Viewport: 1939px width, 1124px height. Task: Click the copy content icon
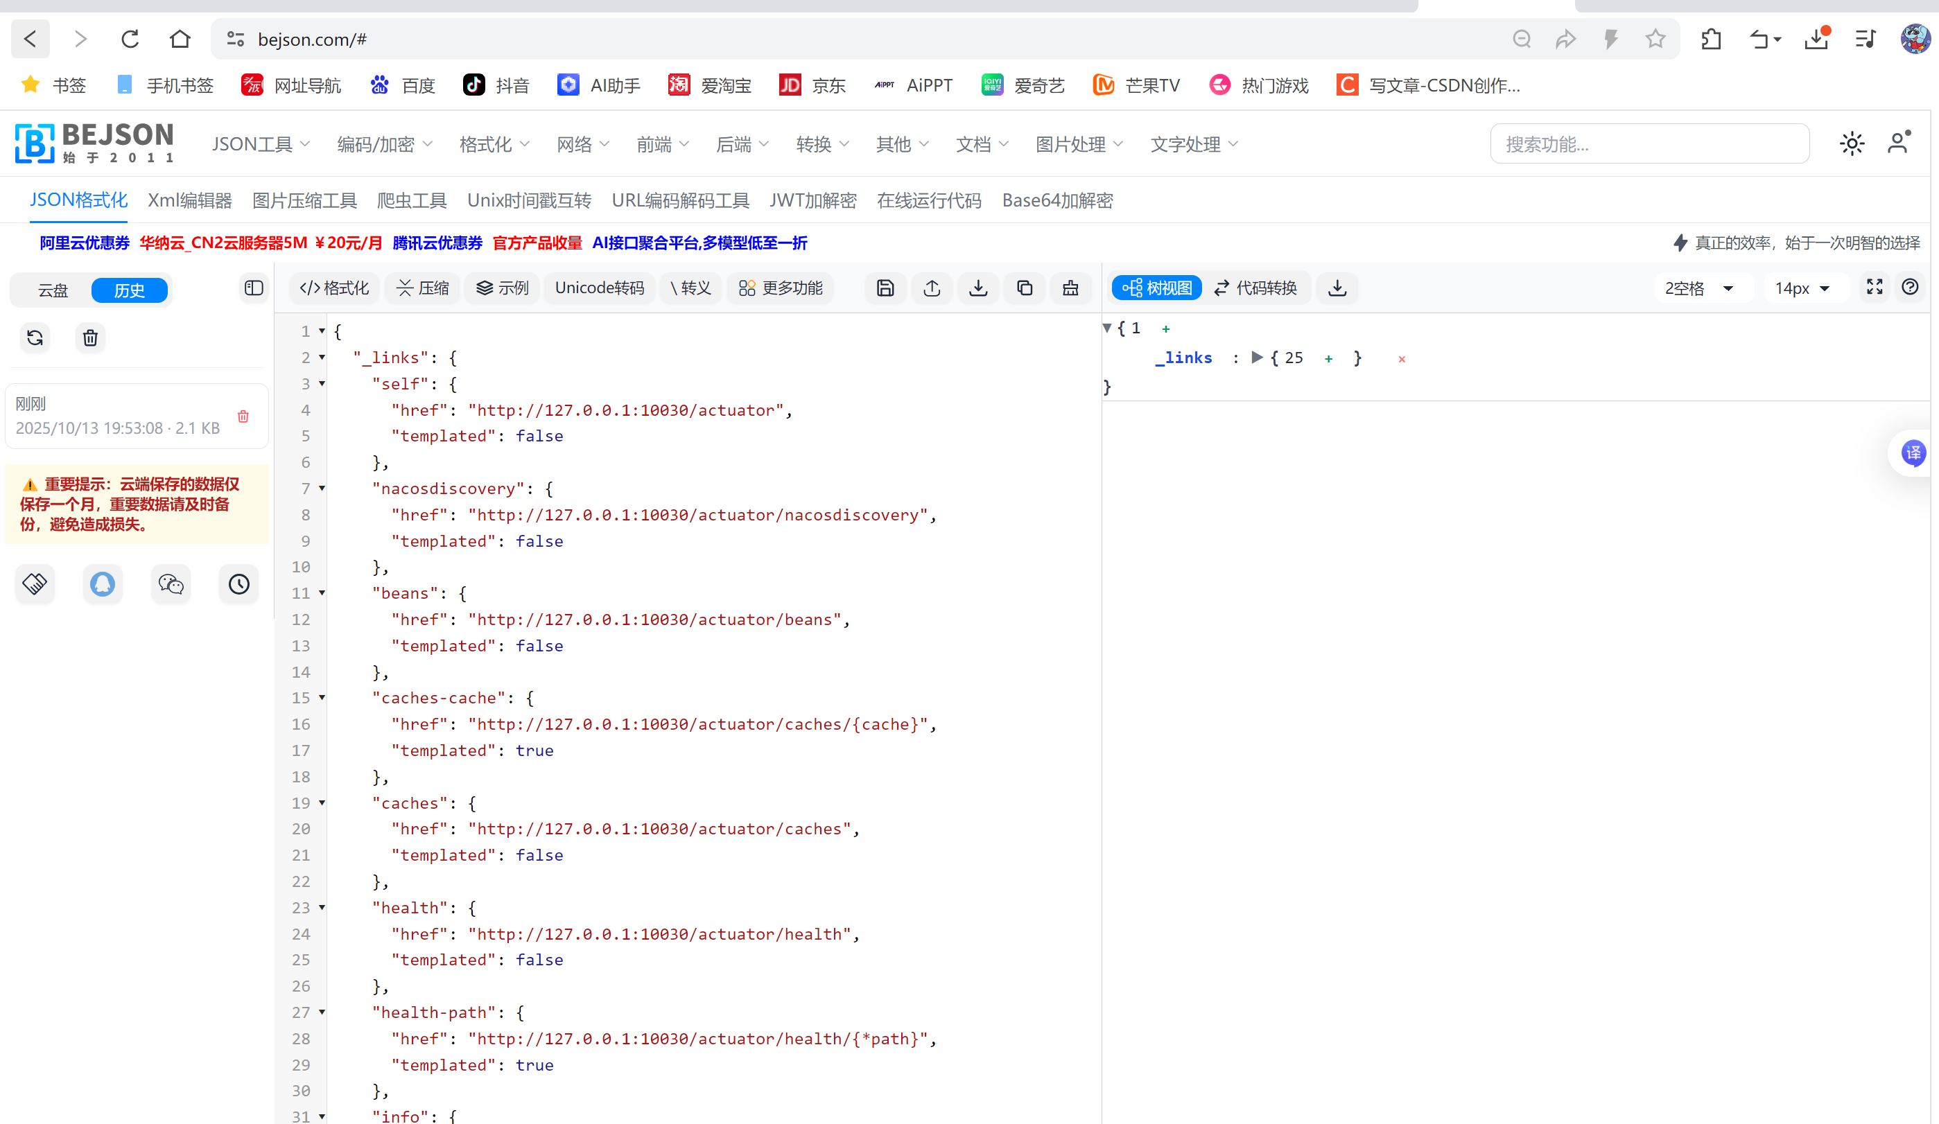(1024, 288)
